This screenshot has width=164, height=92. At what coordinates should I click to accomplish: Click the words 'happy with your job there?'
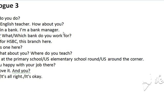pos(29,65)
